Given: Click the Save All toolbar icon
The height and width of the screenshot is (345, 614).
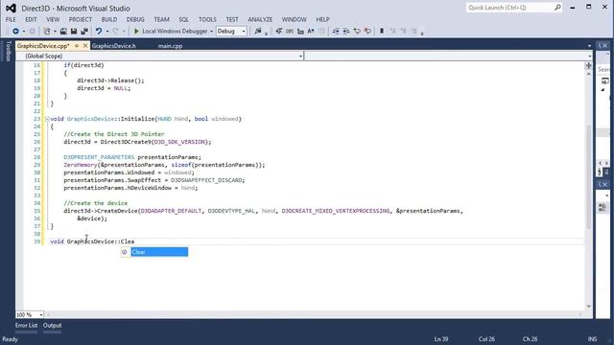Looking at the screenshot, I should [x=84, y=32].
